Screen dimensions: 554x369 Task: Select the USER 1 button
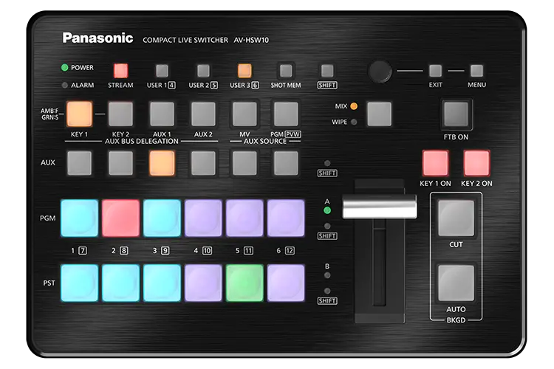tap(162, 71)
